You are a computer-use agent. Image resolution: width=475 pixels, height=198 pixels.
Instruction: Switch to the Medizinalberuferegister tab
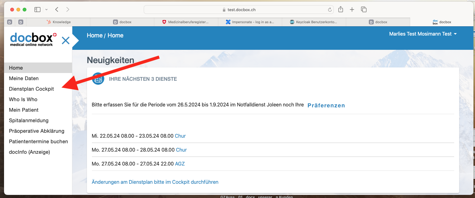[186, 22]
